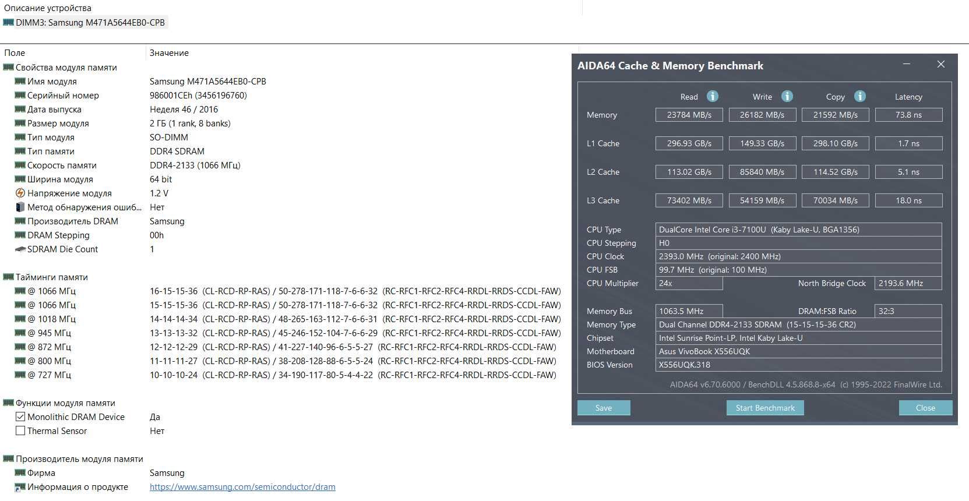Click the L2 Cache Write 85840 MB/s field
969x501 pixels.
coord(762,172)
